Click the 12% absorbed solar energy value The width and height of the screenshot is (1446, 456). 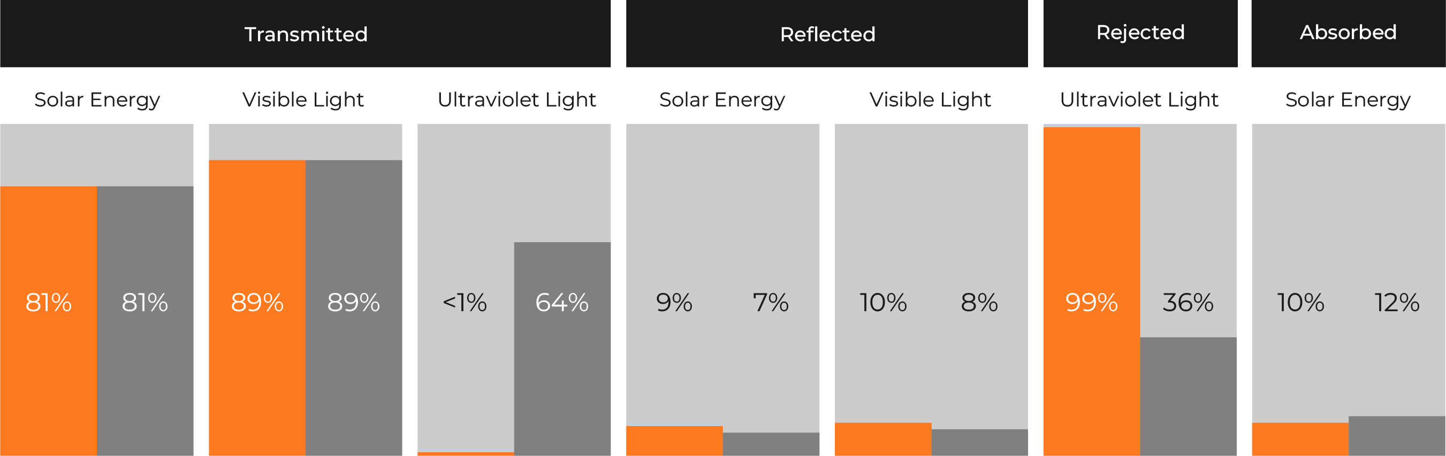click(1397, 303)
